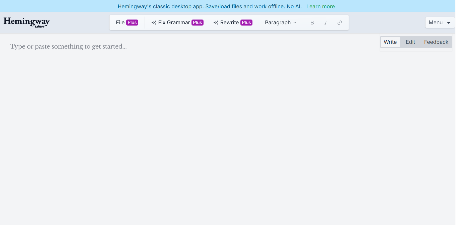The height and width of the screenshot is (225, 456).
Task: Switch to the Write tab
Action: (x=390, y=42)
